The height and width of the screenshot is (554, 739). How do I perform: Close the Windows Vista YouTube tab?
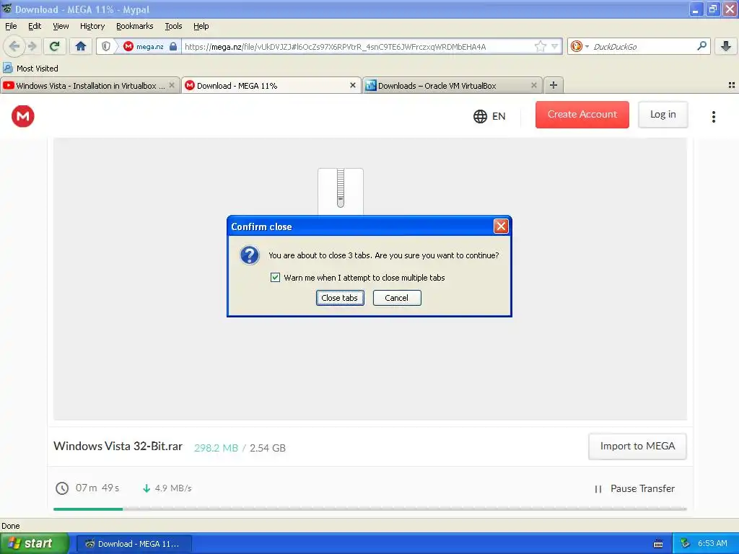click(x=172, y=85)
